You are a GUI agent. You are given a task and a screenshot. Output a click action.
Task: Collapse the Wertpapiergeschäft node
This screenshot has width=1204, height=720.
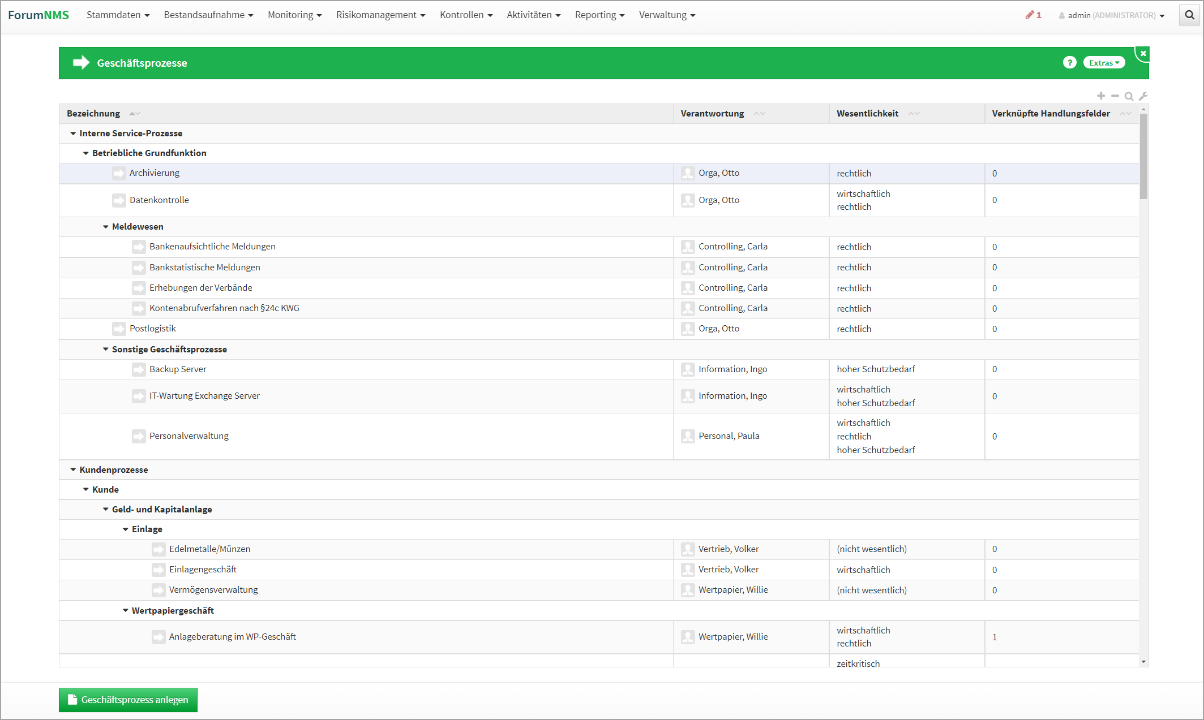[x=126, y=611]
